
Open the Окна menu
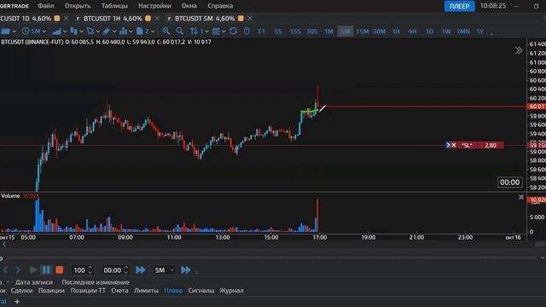[x=189, y=6]
